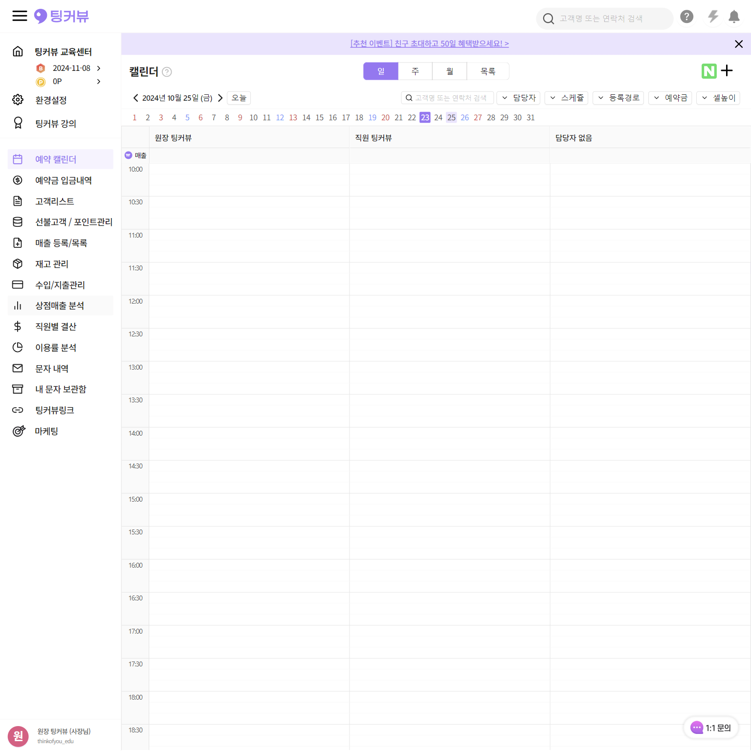Viewport: 751px width, 751px height.
Task: Open 고객리스트 menu item
Action: tap(61, 201)
